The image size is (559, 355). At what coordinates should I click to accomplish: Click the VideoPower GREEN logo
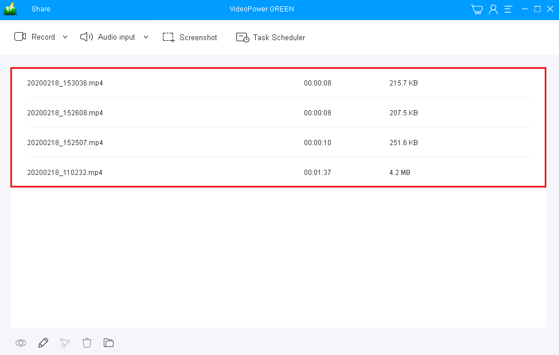[x=9, y=9]
